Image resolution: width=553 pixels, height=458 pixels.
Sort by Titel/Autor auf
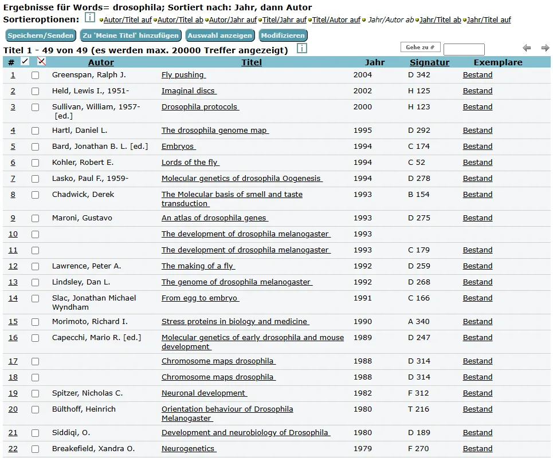point(336,20)
